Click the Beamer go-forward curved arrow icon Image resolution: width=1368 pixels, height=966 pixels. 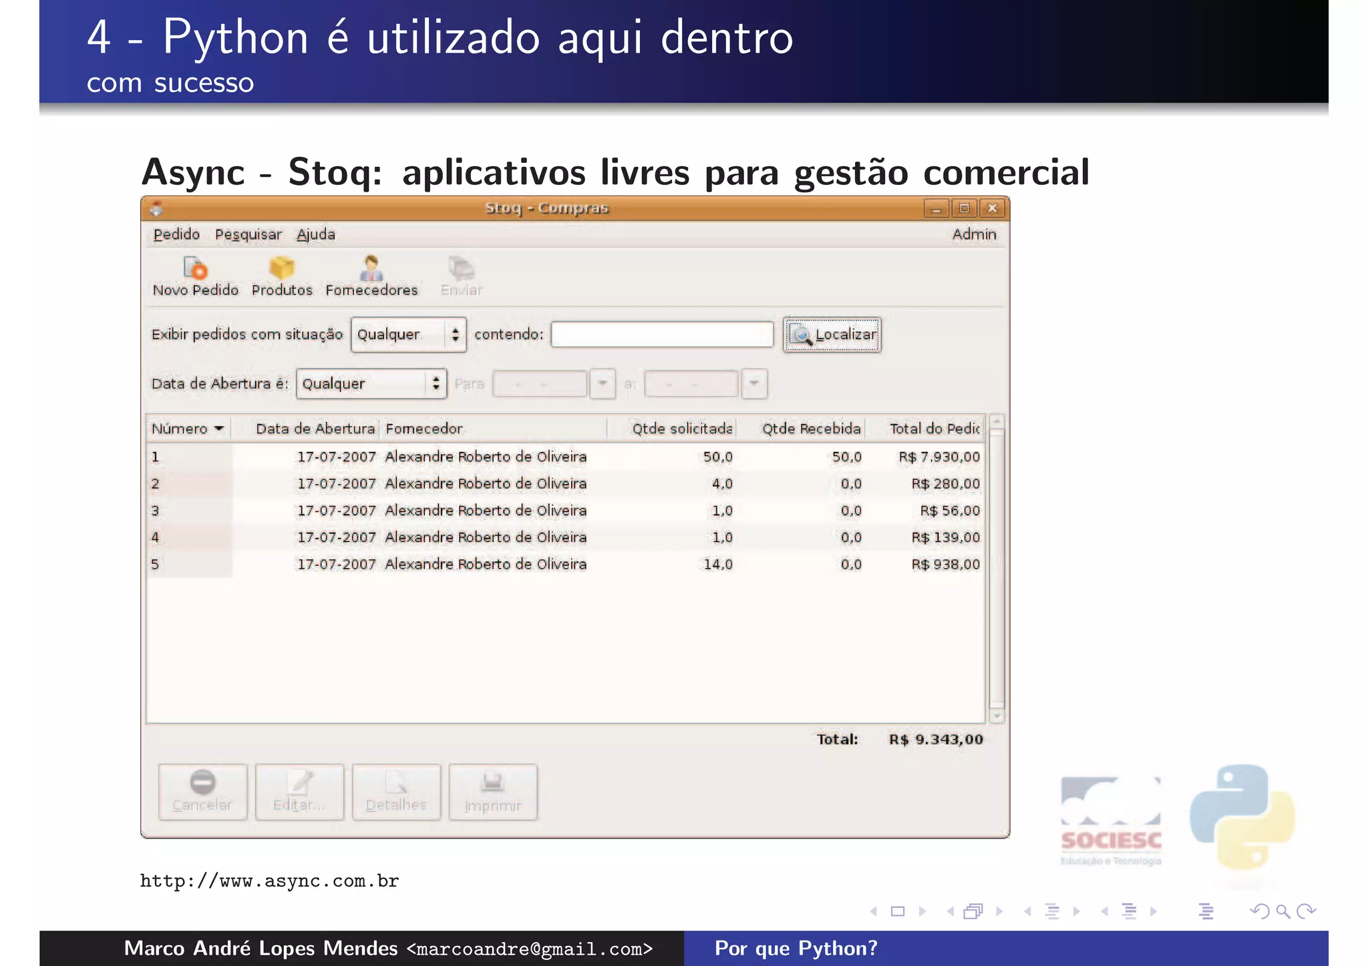[x=1307, y=911]
